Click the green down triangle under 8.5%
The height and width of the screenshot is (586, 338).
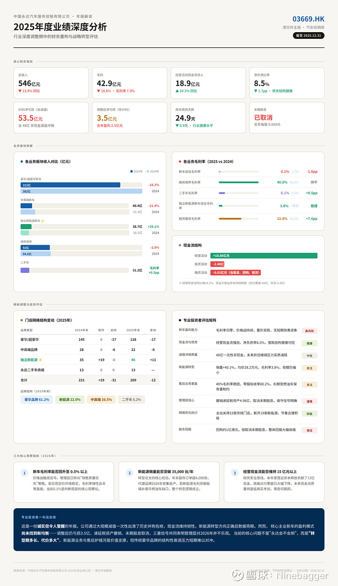(x=256, y=91)
